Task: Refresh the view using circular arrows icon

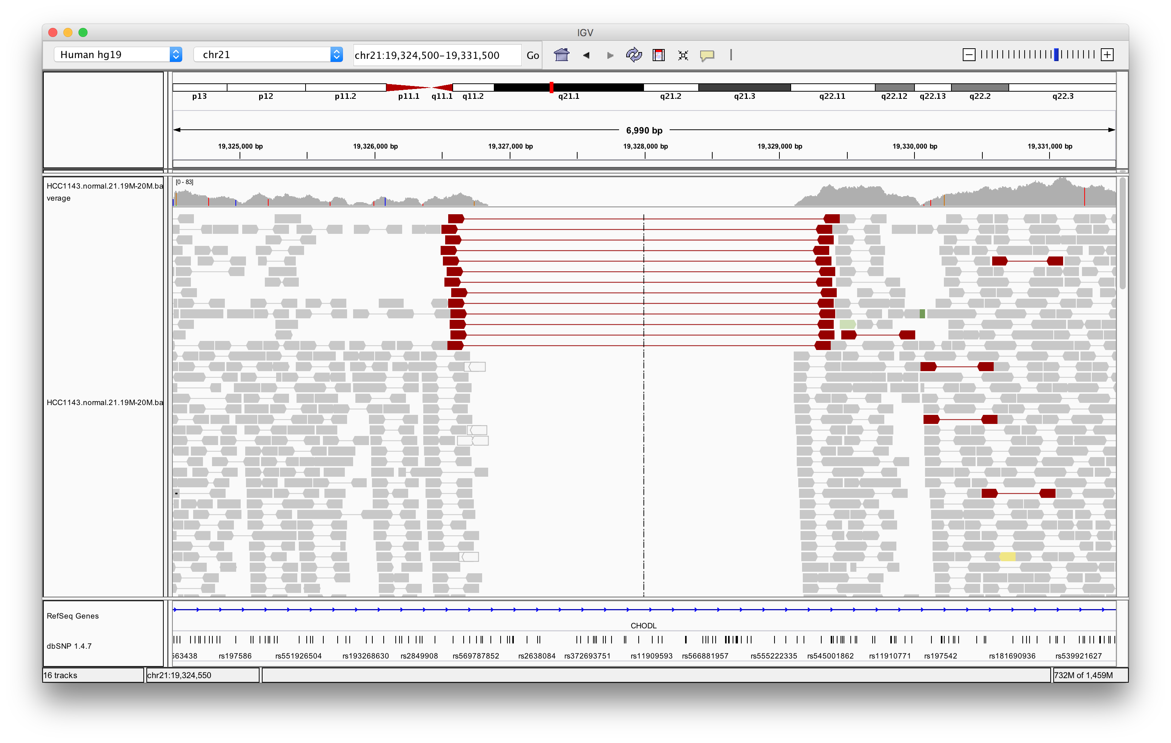Action: tap(634, 55)
